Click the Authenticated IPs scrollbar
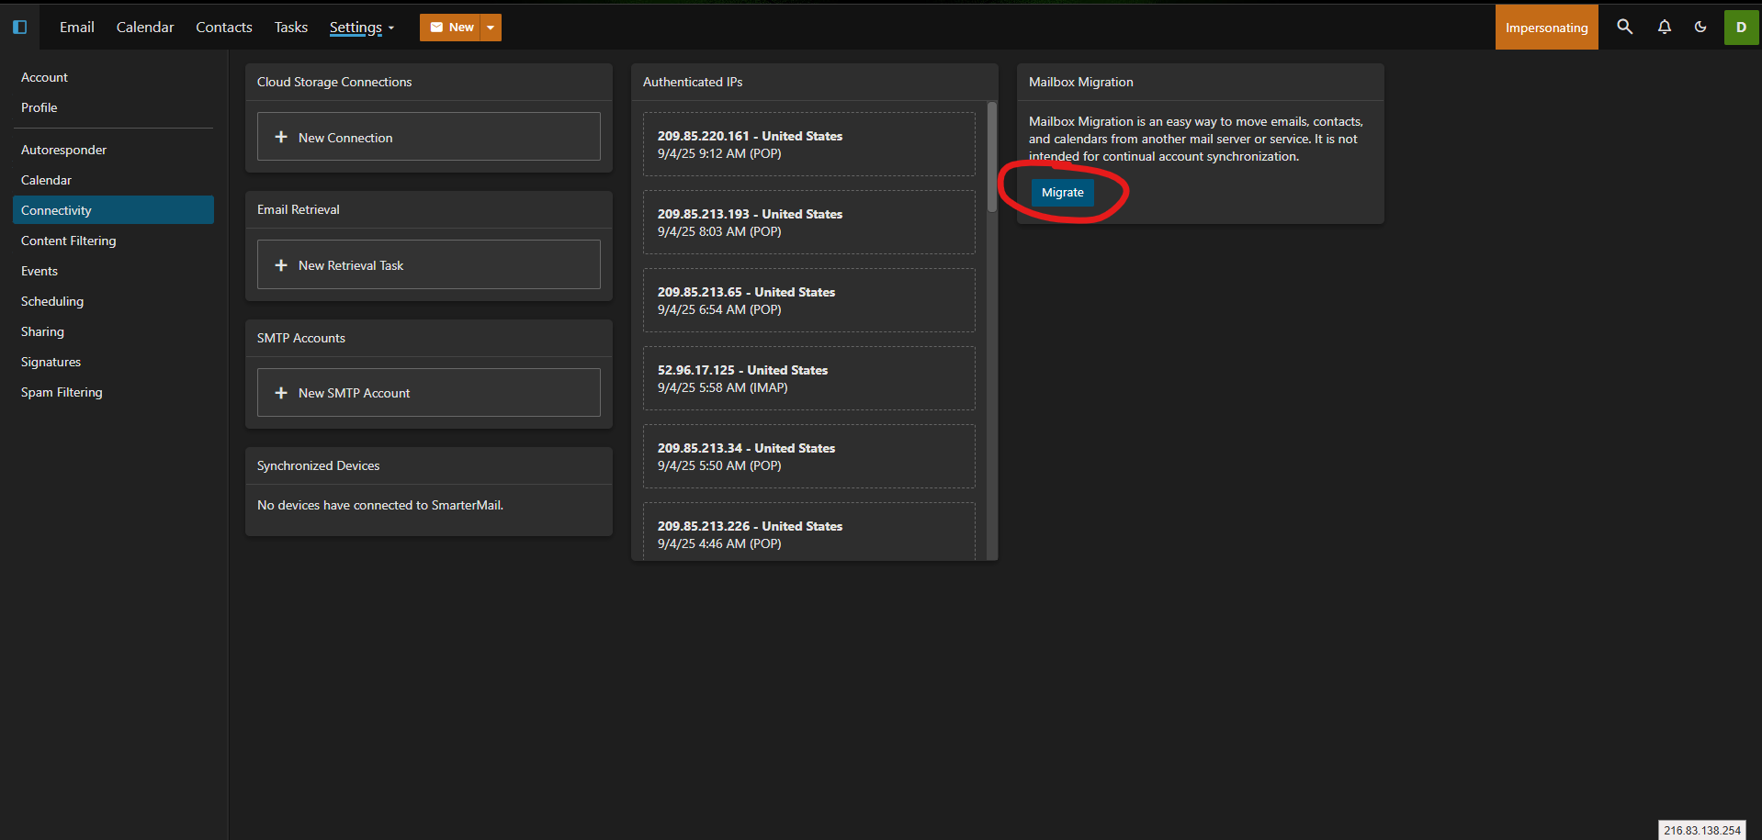1762x840 pixels. point(991,157)
